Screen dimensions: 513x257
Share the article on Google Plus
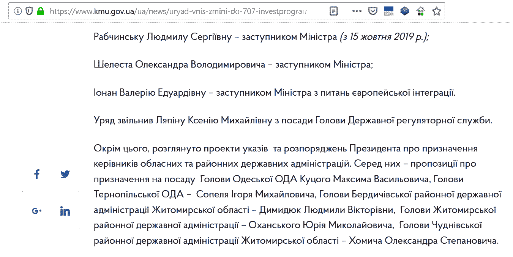[37, 211]
